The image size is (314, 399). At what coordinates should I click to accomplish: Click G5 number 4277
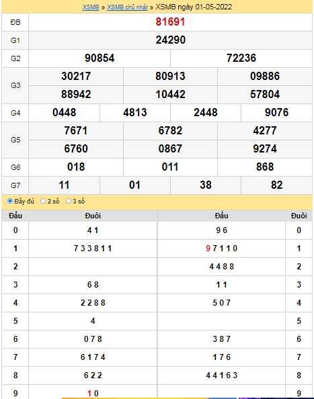pyautogui.click(x=265, y=130)
